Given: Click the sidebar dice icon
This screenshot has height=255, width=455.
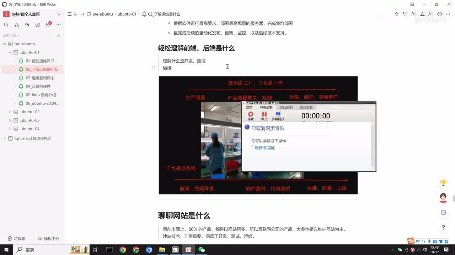Looking at the screenshot, I should [x=38, y=25].
